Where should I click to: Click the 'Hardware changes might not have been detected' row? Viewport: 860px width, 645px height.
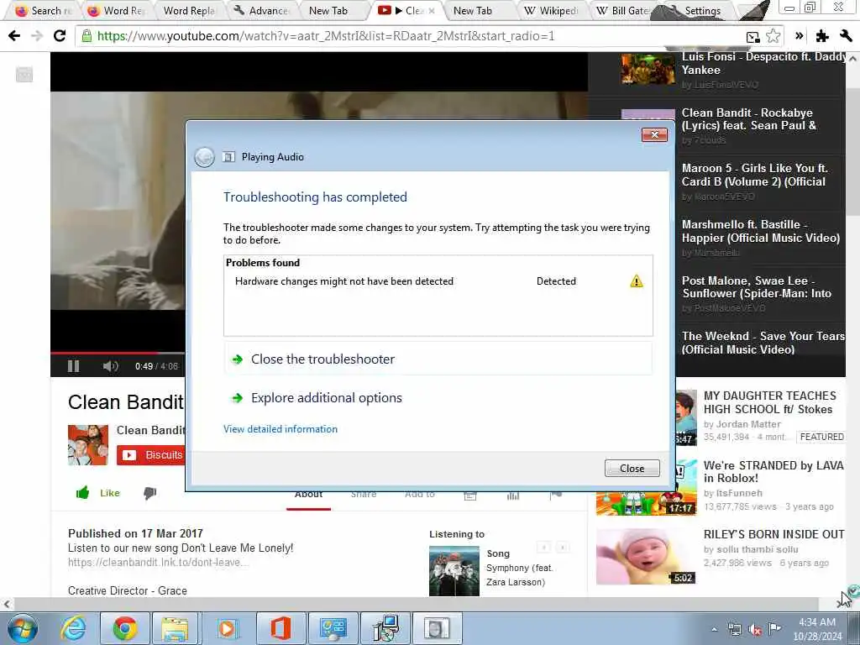(x=438, y=281)
